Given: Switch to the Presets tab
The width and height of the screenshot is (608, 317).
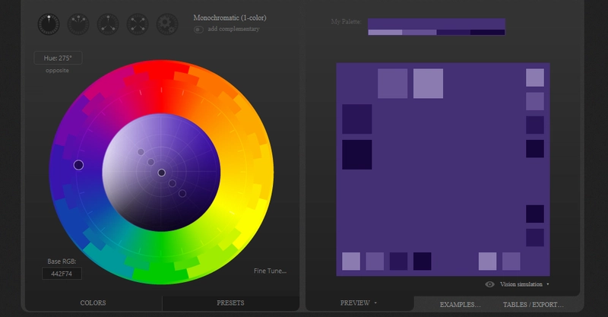Looking at the screenshot, I should tap(230, 303).
